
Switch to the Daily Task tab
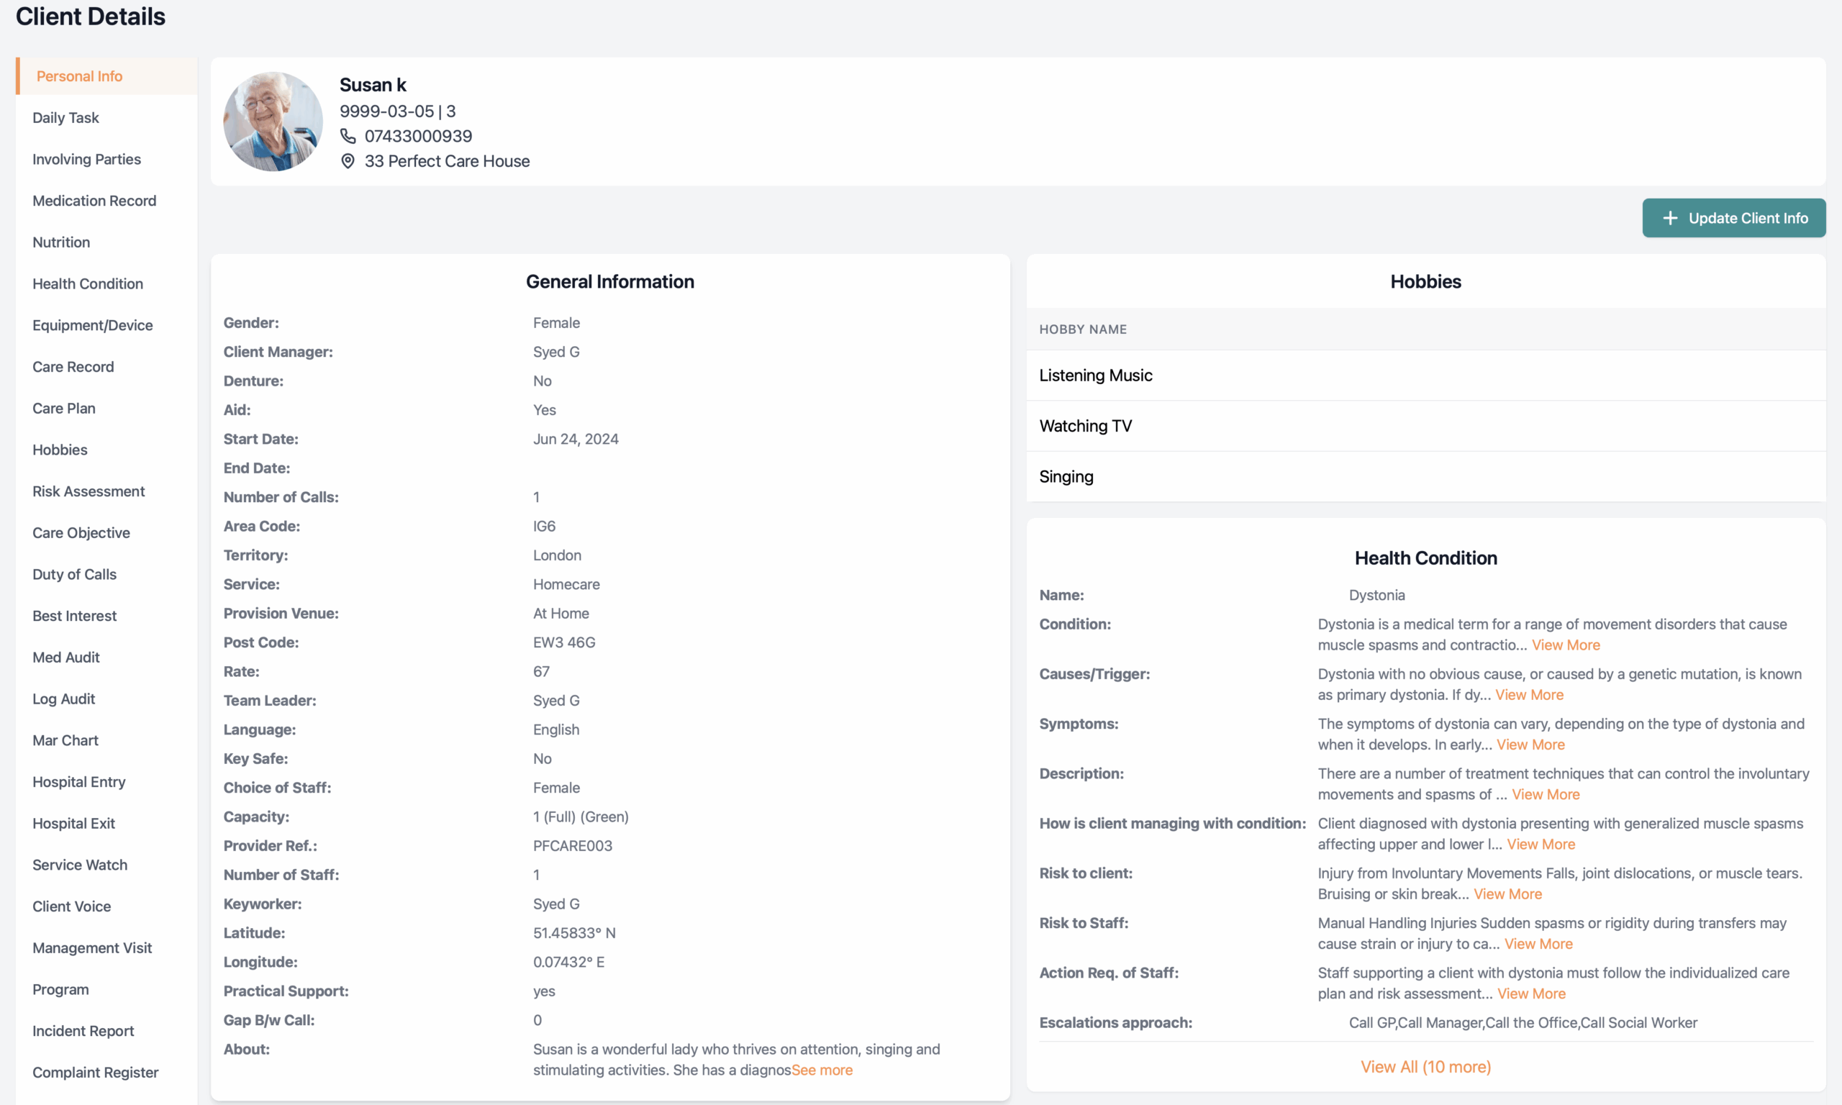click(65, 118)
